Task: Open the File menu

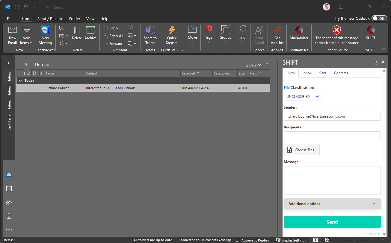Action: coord(10,19)
